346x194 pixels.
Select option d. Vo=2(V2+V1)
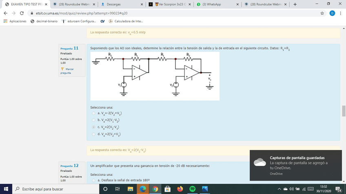coord(93,134)
